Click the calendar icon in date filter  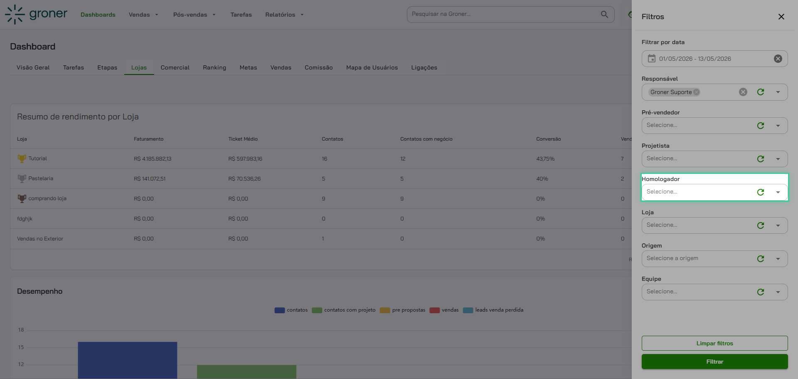[x=651, y=59]
